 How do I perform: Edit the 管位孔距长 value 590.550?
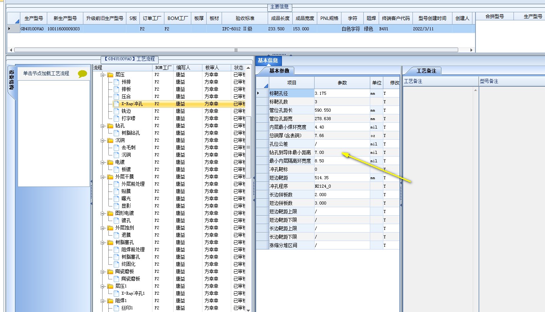[342, 110]
